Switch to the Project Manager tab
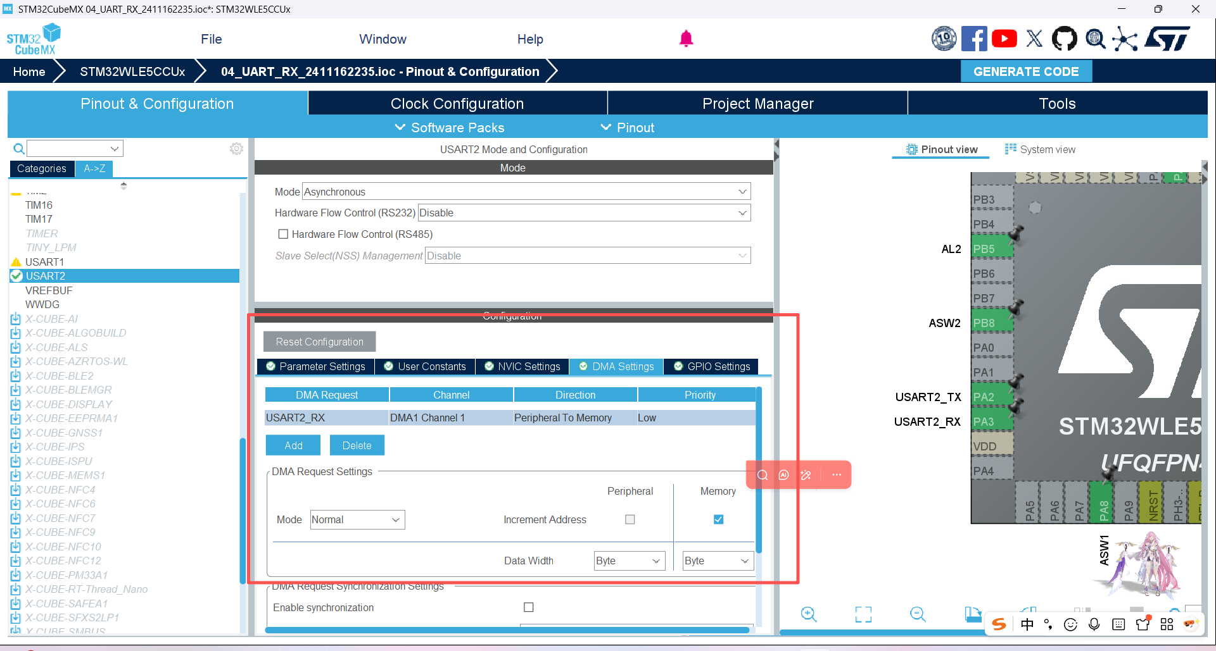Image resolution: width=1216 pixels, height=651 pixels. (x=757, y=103)
